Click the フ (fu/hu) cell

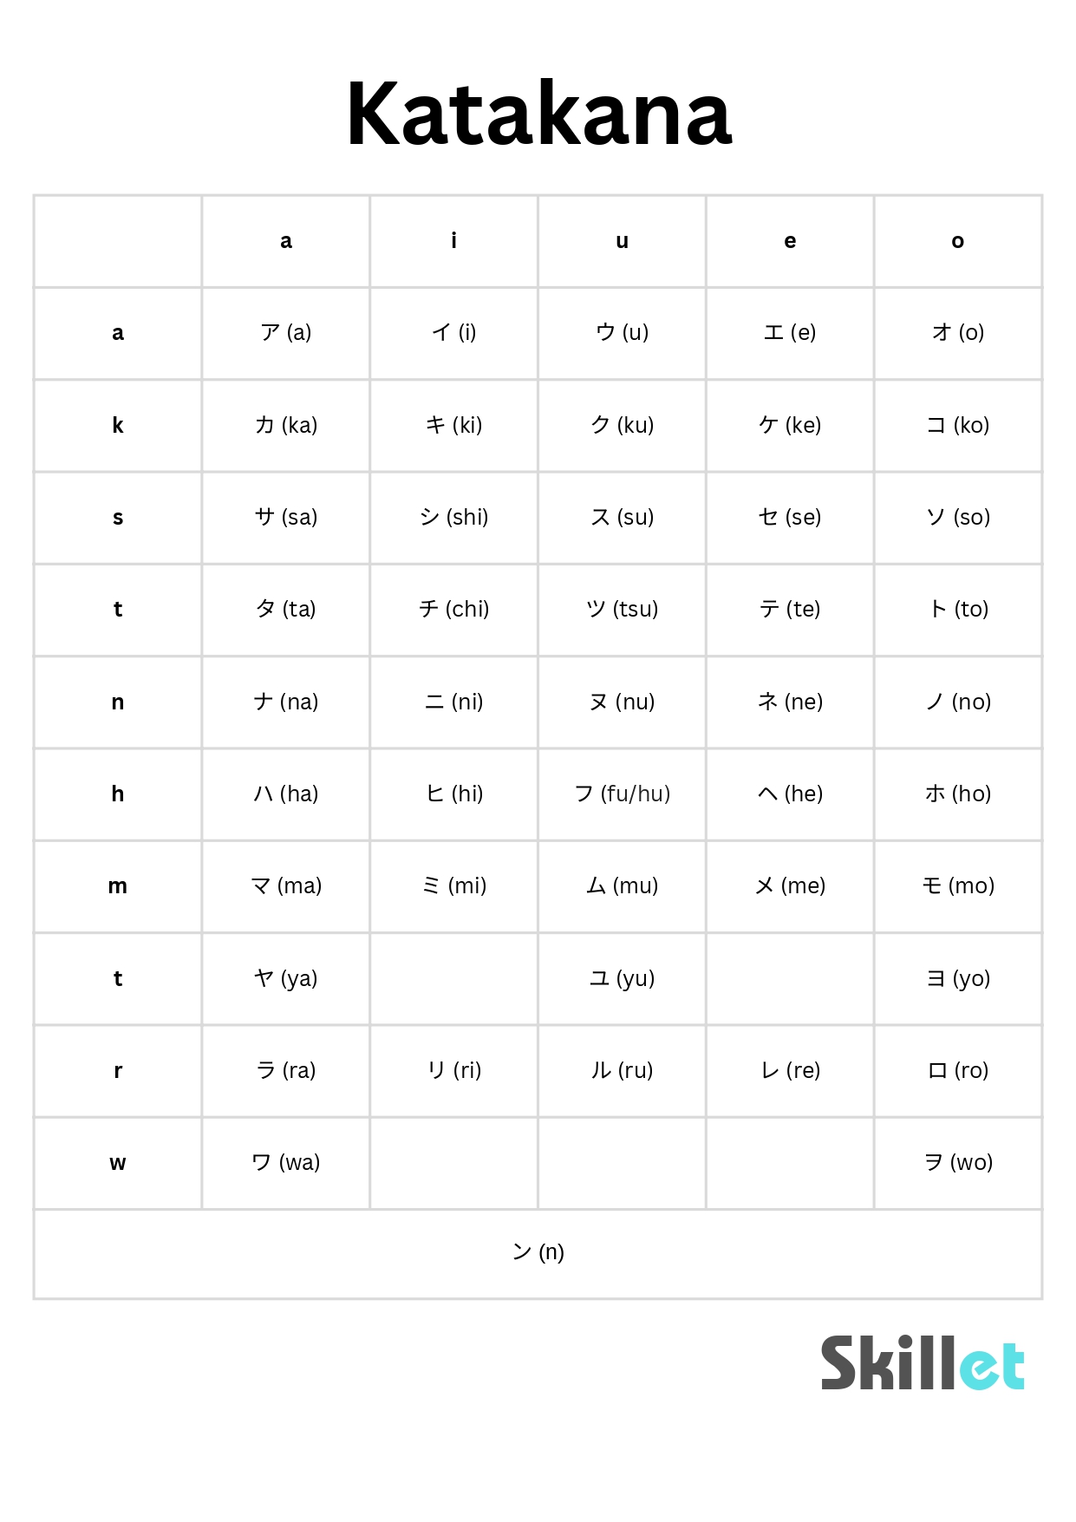[x=622, y=794]
